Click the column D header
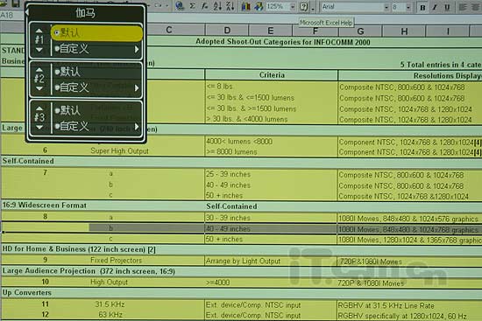Image resolution: width=482 pixels, height=321 pixels. click(227, 31)
